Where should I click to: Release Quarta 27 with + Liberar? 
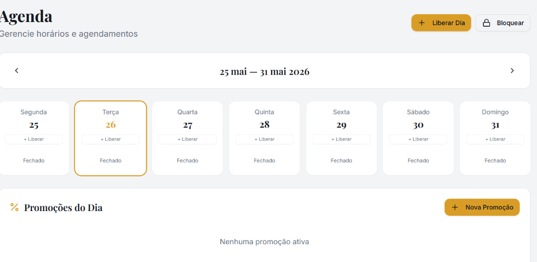[187, 139]
